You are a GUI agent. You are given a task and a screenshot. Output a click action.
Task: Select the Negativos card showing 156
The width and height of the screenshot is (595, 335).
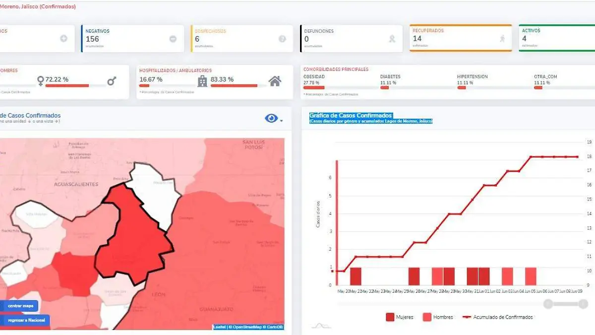click(x=133, y=39)
